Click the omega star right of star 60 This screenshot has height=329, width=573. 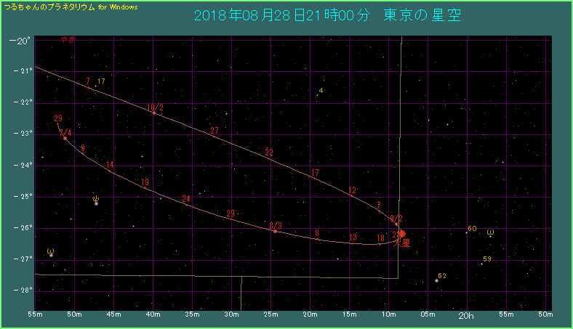pyautogui.click(x=491, y=236)
